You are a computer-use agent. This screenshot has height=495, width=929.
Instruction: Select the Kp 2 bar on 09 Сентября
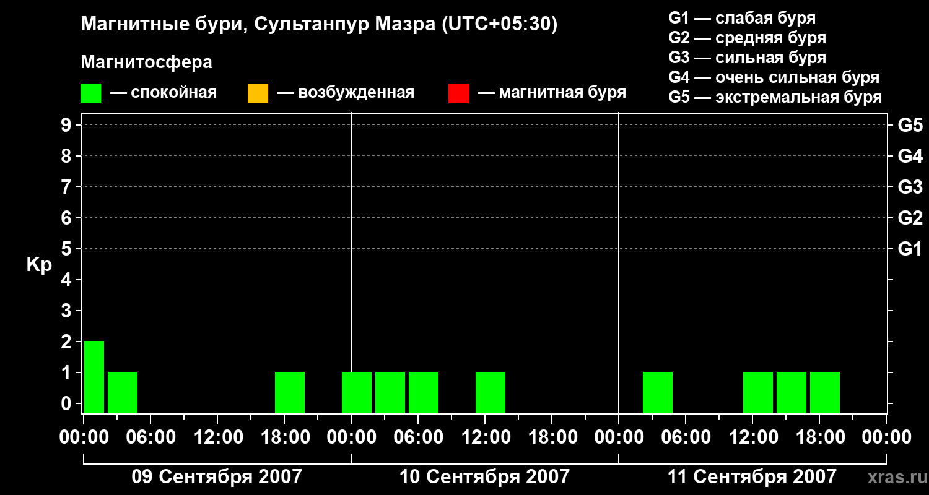94,377
